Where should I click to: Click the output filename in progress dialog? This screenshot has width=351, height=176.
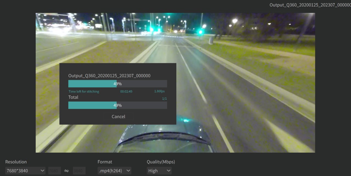pyautogui.click(x=109, y=76)
